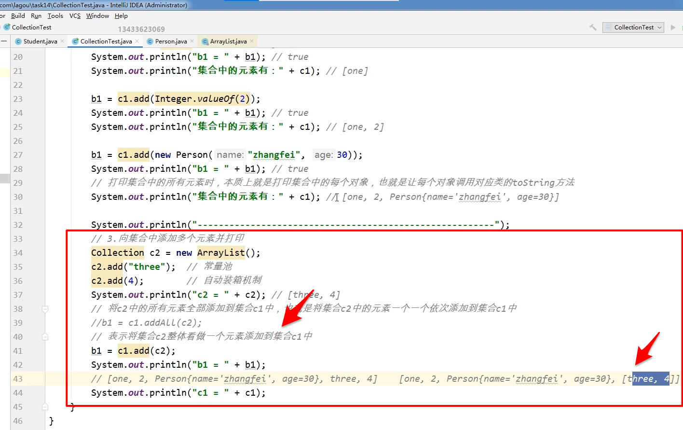Click the ArrayList.java library class icon
This screenshot has height=430, width=683.
point(205,42)
